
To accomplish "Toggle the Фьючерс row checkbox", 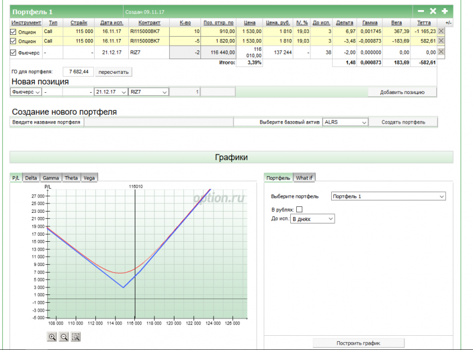I will [x=14, y=53].
